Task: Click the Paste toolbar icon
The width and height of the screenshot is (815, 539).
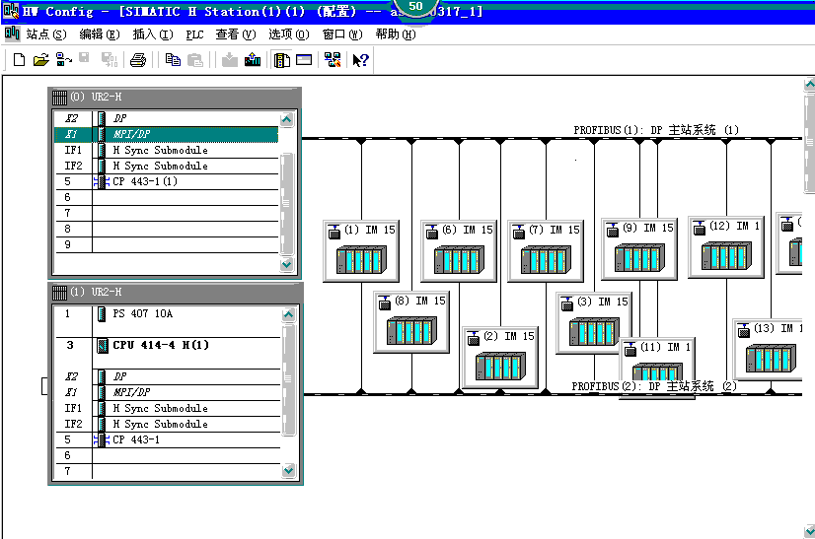Action: [195, 60]
